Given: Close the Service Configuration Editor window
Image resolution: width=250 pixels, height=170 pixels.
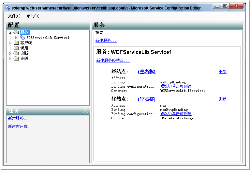Looking at the screenshot, I should pyautogui.click(x=236, y=6).
